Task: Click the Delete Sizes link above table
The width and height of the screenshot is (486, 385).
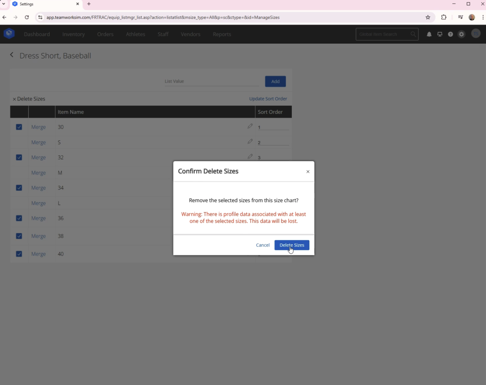Action: click(x=29, y=99)
